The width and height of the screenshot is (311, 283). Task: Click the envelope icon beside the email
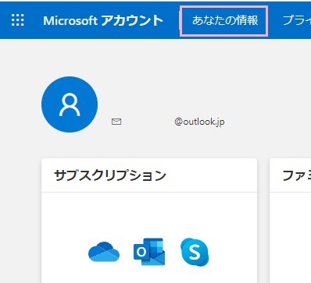click(x=116, y=122)
